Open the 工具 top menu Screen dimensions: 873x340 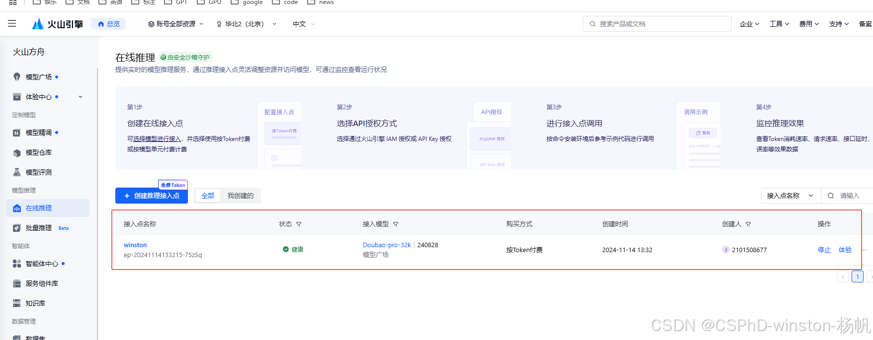click(x=779, y=24)
